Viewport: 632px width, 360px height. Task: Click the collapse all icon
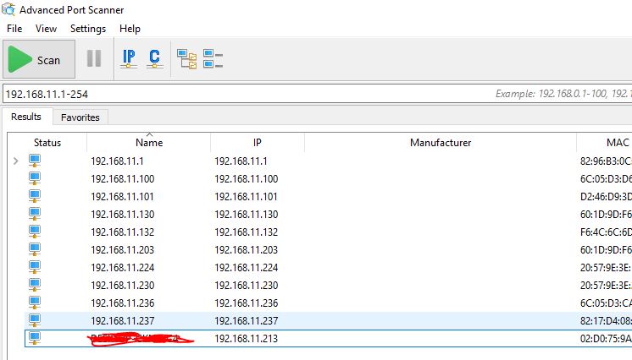click(x=213, y=59)
